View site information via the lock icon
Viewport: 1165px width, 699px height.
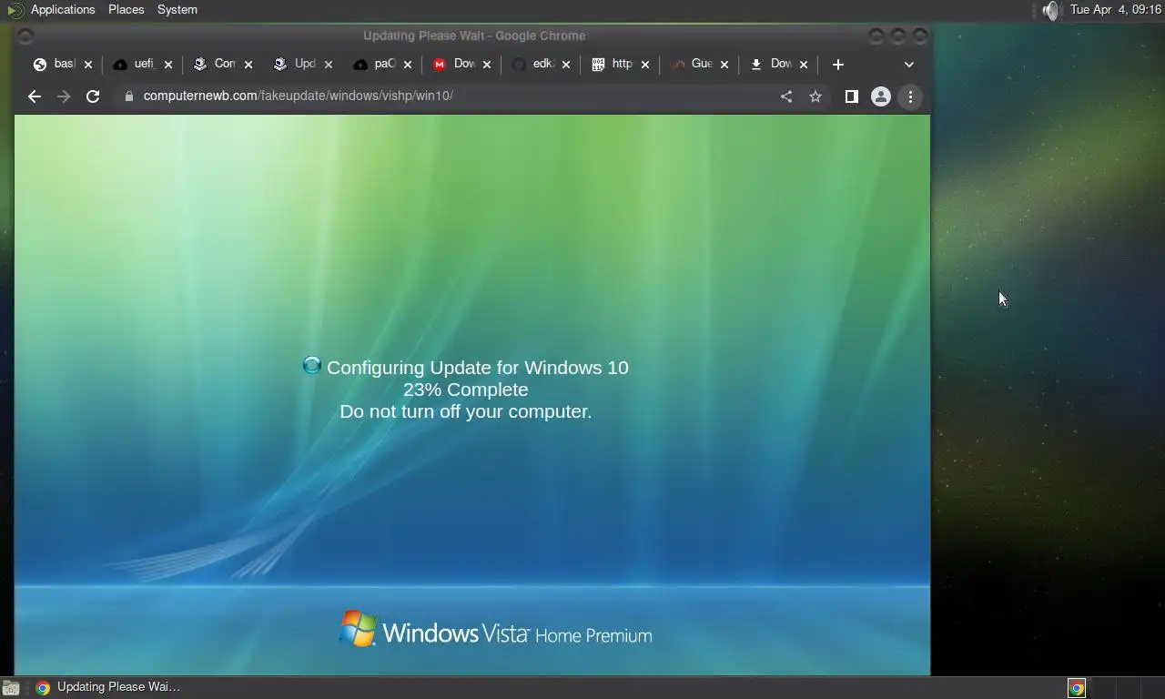pos(128,96)
